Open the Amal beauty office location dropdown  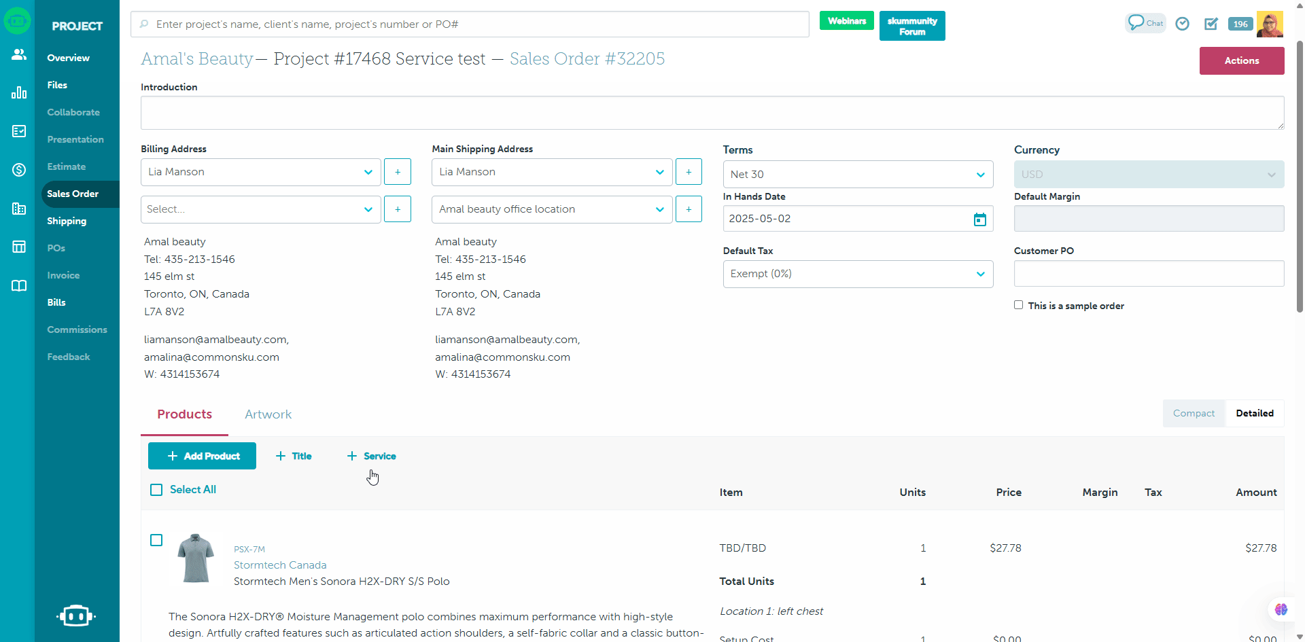[x=551, y=209]
